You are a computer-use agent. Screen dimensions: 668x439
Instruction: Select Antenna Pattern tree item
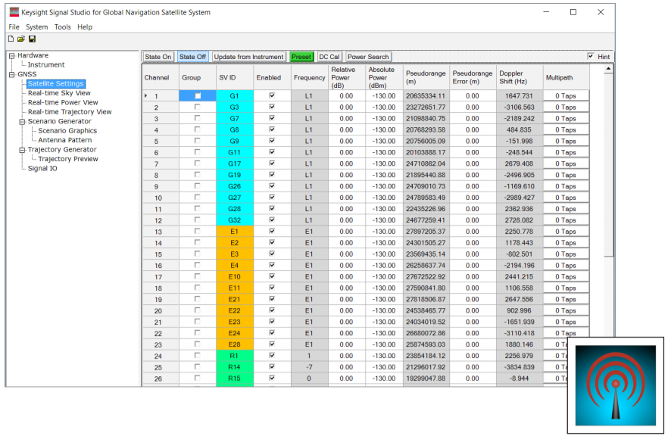[65, 140]
